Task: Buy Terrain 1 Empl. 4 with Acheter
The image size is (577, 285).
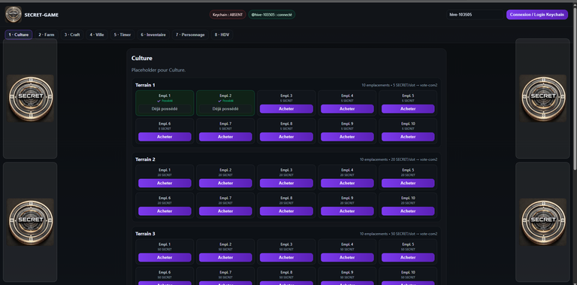Action: pos(347,108)
